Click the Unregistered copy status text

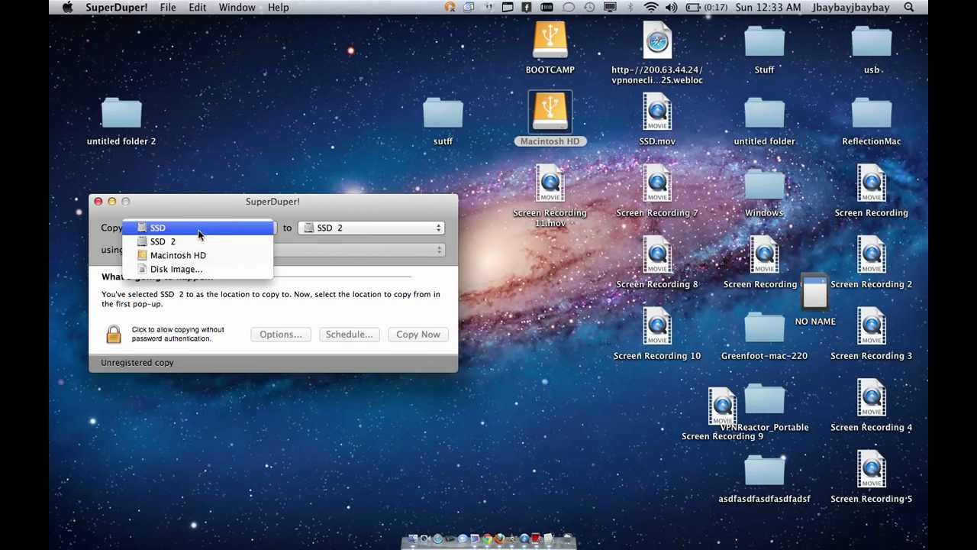point(137,362)
